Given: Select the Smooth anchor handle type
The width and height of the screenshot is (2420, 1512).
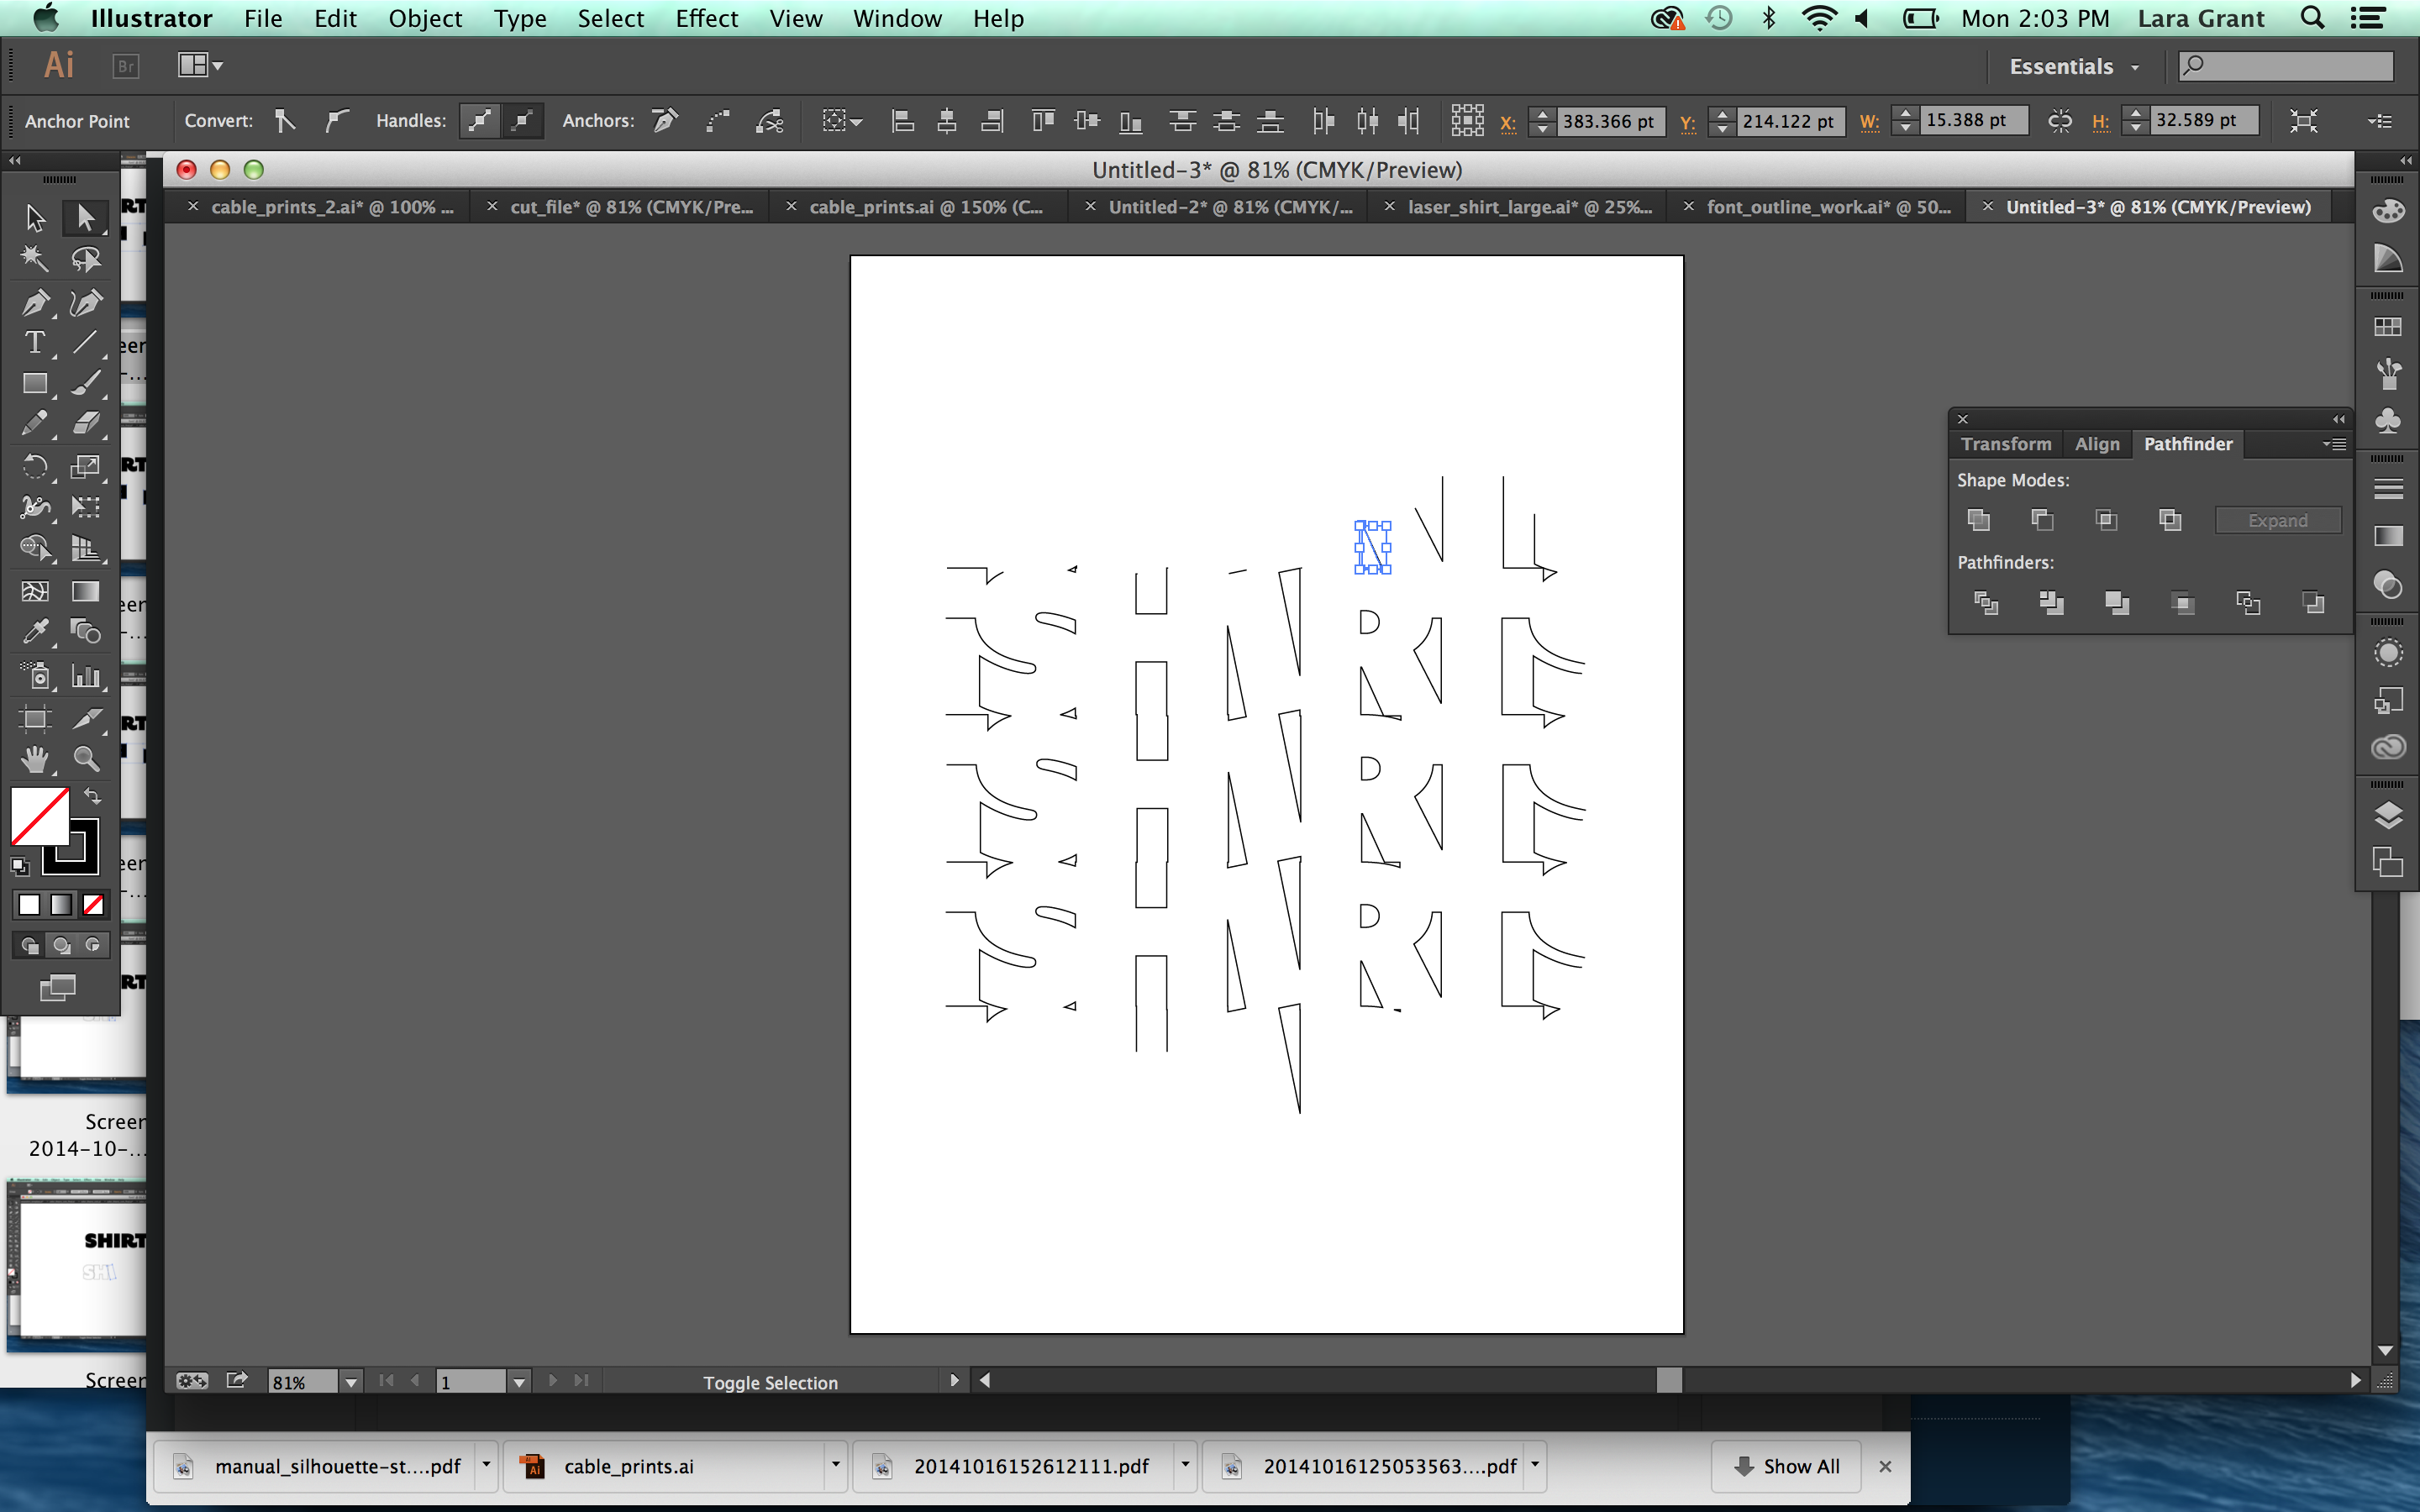Looking at the screenshot, I should pos(336,118).
